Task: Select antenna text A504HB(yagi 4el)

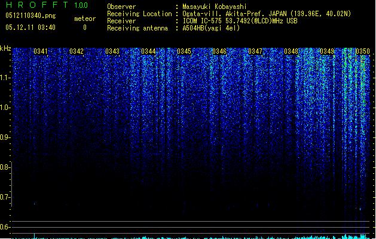Action: tap(211, 28)
